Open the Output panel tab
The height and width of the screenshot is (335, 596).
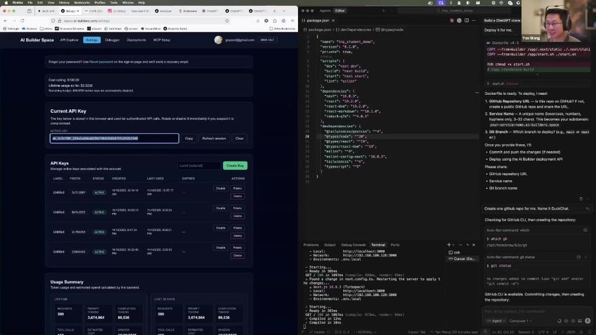(330, 245)
